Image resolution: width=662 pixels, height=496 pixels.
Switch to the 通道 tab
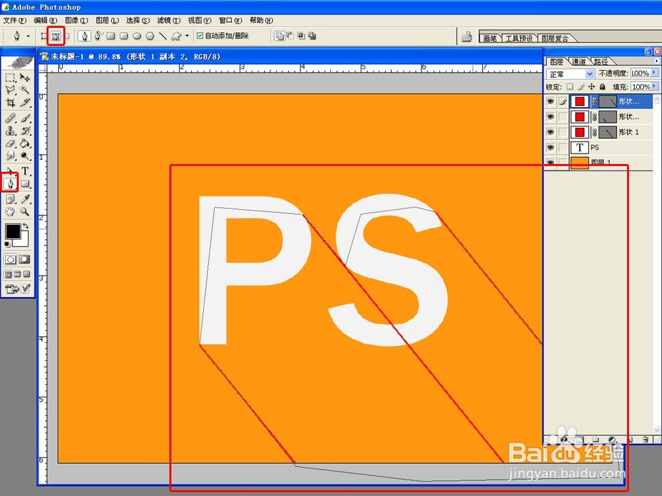[x=579, y=62]
